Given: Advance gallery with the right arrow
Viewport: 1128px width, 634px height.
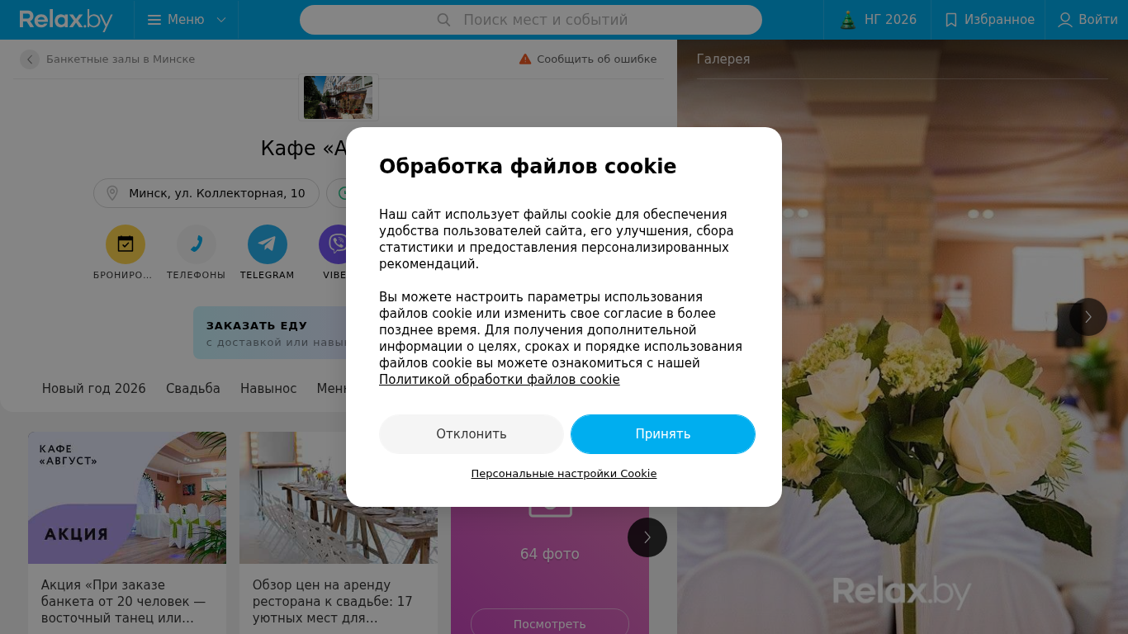Looking at the screenshot, I should (x=1088, y=317).
